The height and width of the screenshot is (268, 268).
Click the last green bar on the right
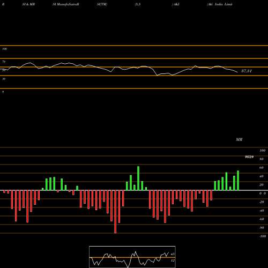[x=238, y=181]
